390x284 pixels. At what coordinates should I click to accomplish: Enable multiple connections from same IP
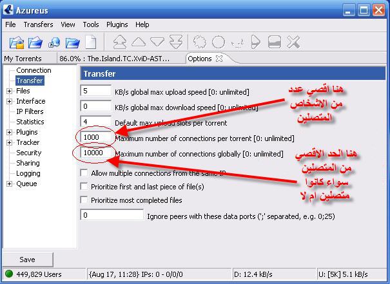click(84, 173)
